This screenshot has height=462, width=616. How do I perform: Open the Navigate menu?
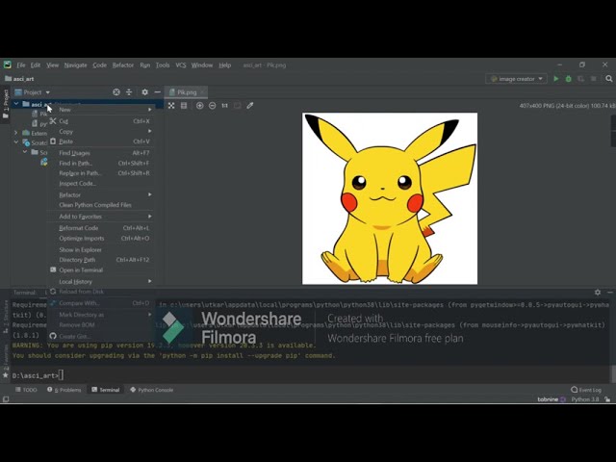(x=75, y=65)
